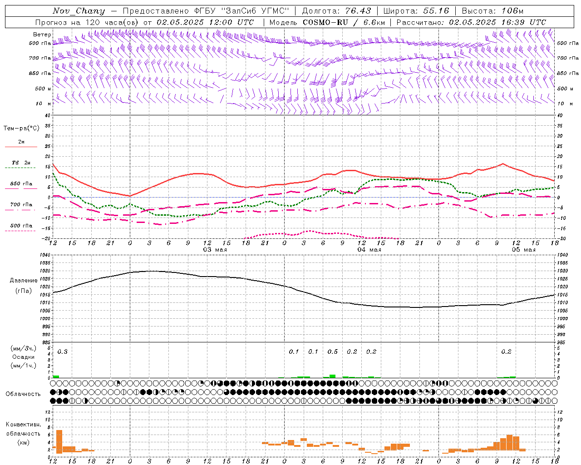The width and height of the screenshot is (581, 465).
Task: Click the 'Давление' pressure label
Action: [x=24, y=281]
